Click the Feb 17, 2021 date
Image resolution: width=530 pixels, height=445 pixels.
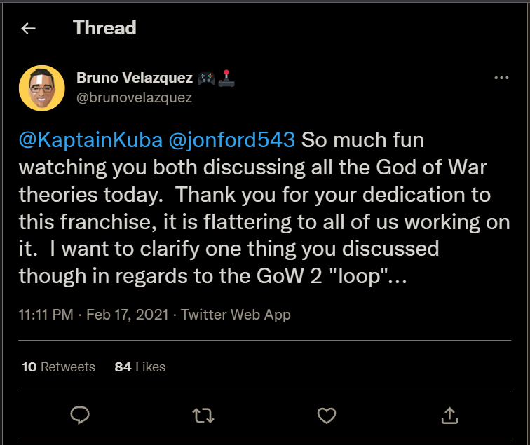click(127, 315)
